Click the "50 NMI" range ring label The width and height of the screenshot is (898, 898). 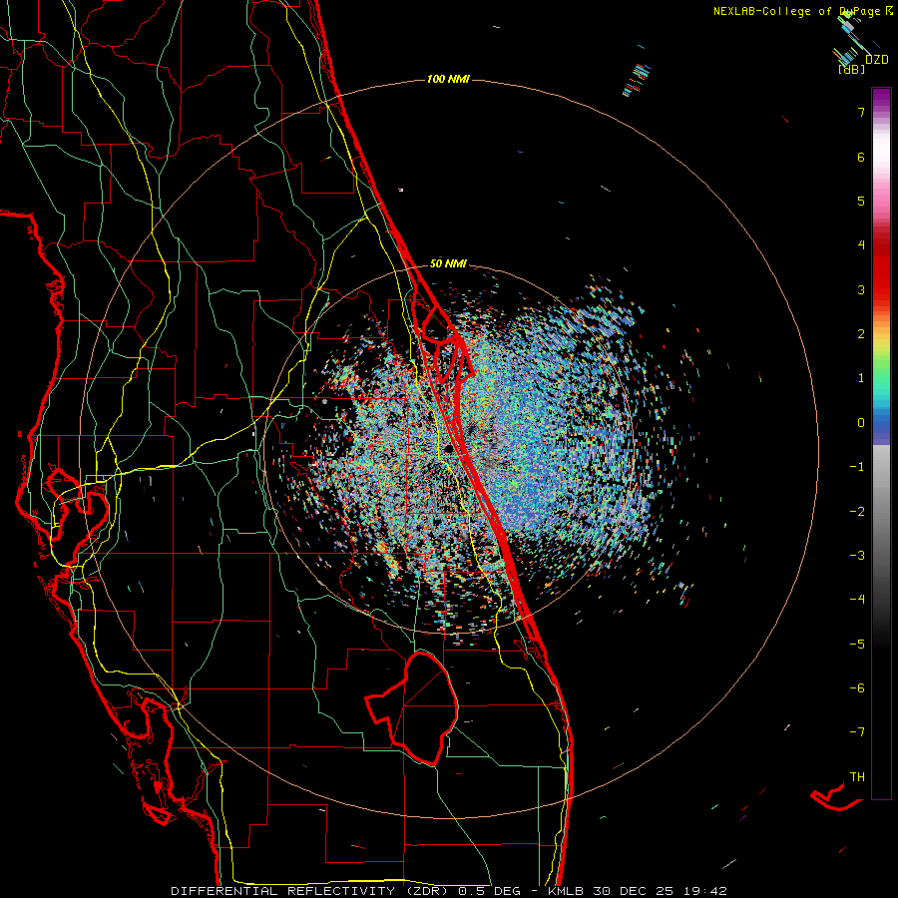click(x=448, y=264)
